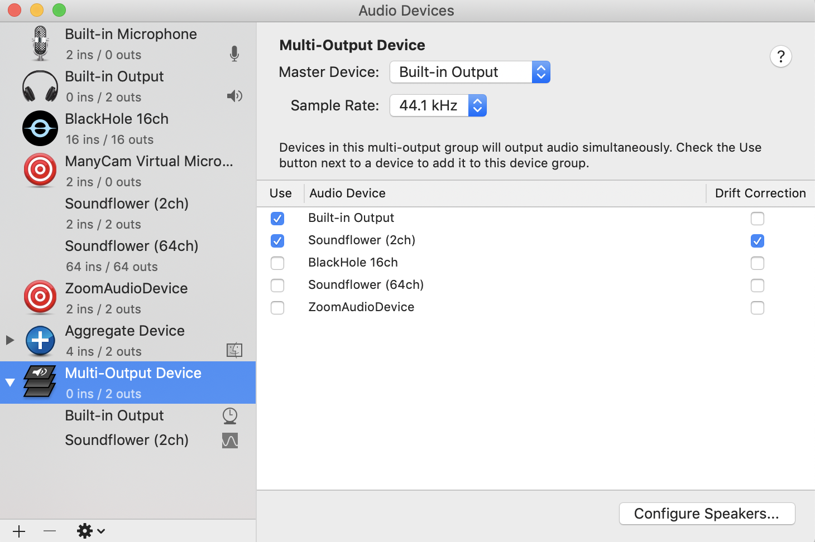Select Built-in Output subdevice under Multi-Output Device
Screen dimensions: 815x542
click(128, 415)
